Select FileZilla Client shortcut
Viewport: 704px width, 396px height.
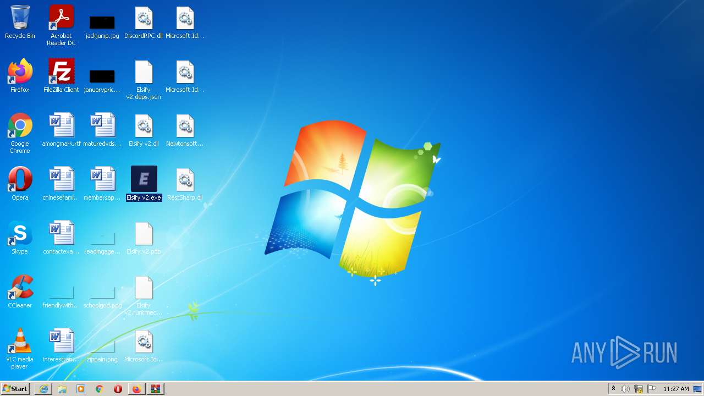pos(61,76)
